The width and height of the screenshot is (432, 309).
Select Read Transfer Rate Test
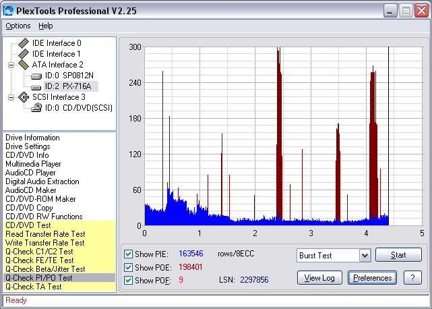pos(59,234)
